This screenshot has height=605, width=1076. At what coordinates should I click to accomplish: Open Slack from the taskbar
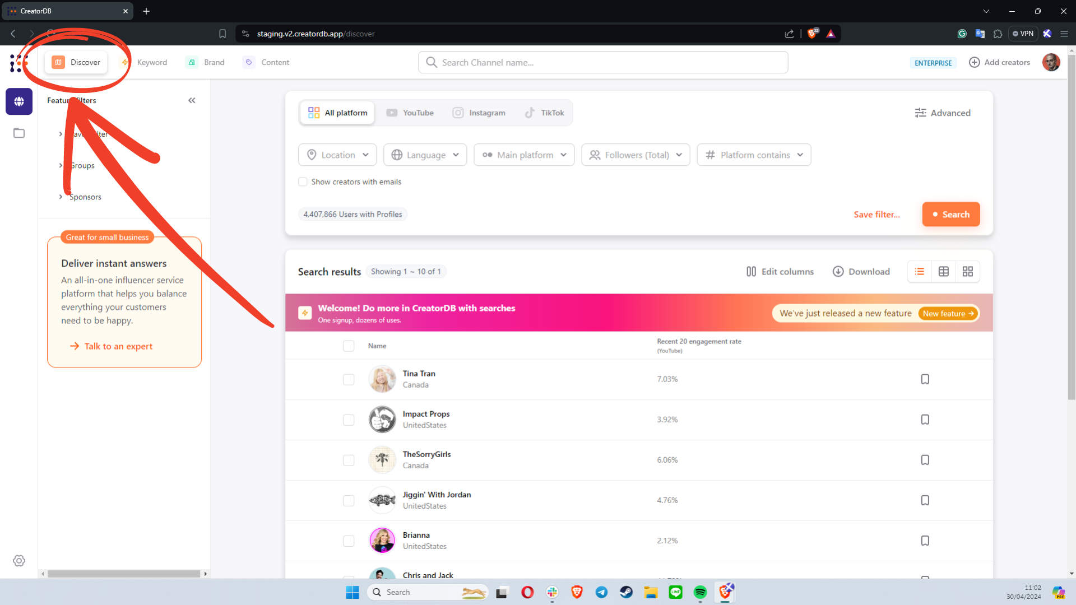point(553,592)
